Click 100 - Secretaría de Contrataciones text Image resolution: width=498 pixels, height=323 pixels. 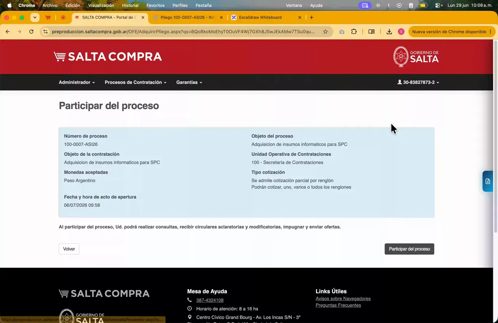(x=287, y=162)
